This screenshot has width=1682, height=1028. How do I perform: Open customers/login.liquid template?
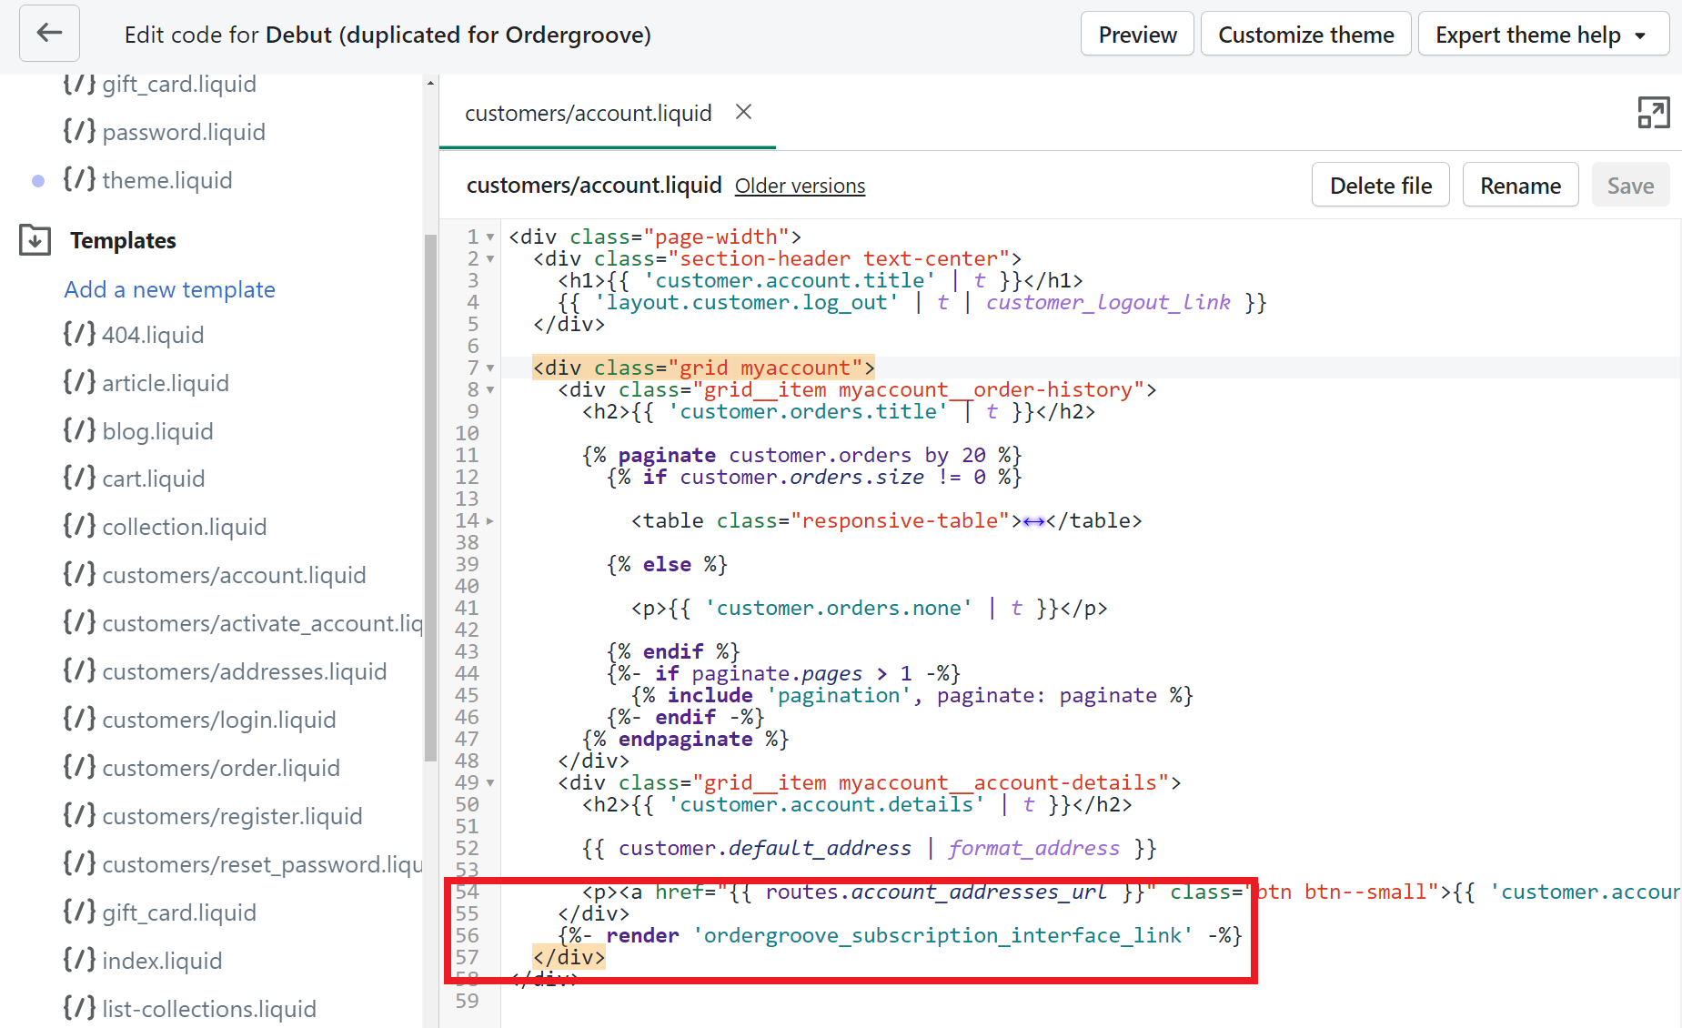click(219, 720)
